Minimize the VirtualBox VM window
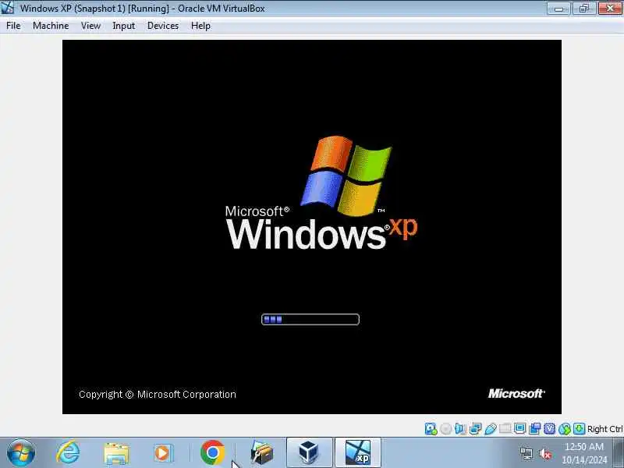Screen dimensions: 624x468 [558, 9]
